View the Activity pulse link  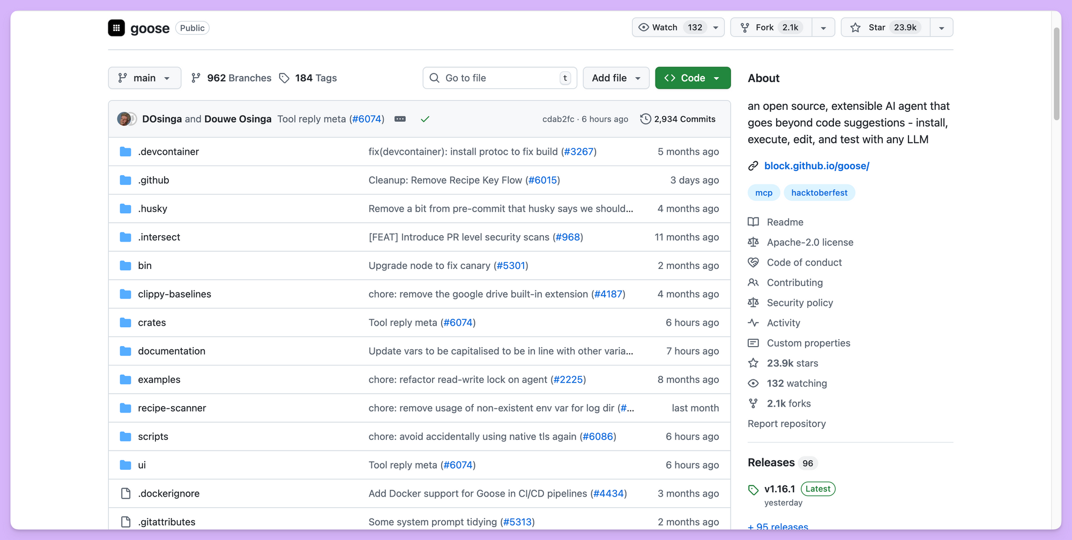(x=783, y=323)
